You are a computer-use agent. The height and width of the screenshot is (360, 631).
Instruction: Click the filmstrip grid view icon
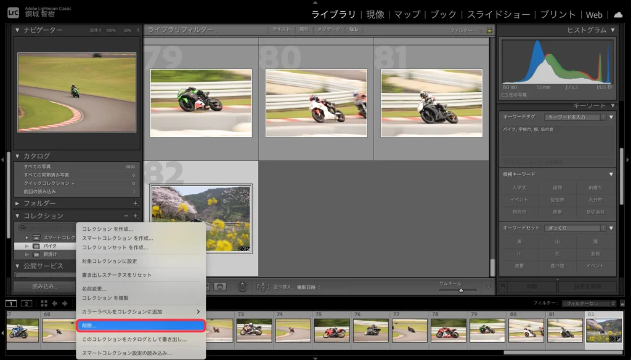pyautogui.click(x=44, y=303)
